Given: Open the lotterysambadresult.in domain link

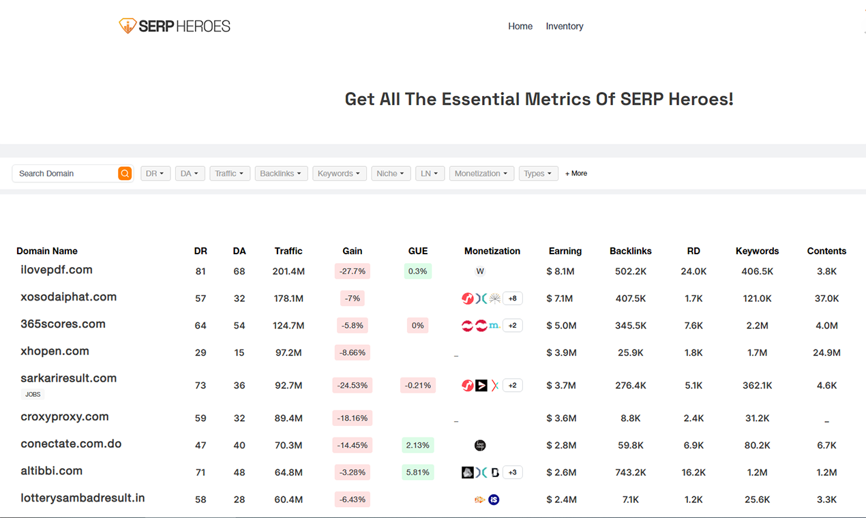Looking at the screenshot, I should click(x=83, y=498).
